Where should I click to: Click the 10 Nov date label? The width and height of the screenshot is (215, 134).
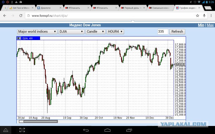click(118, 118)
